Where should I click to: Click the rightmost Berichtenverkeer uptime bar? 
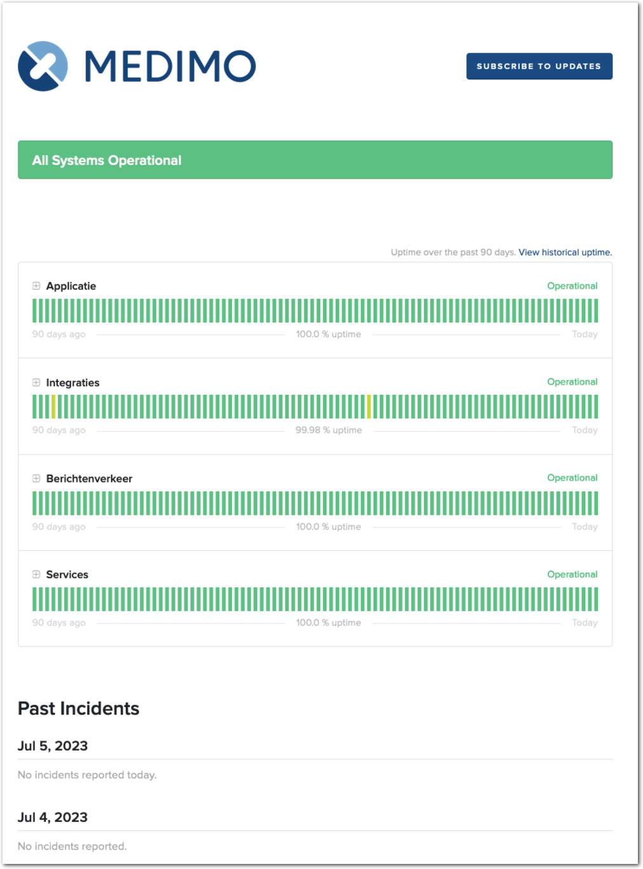click(x=595, y=503)
